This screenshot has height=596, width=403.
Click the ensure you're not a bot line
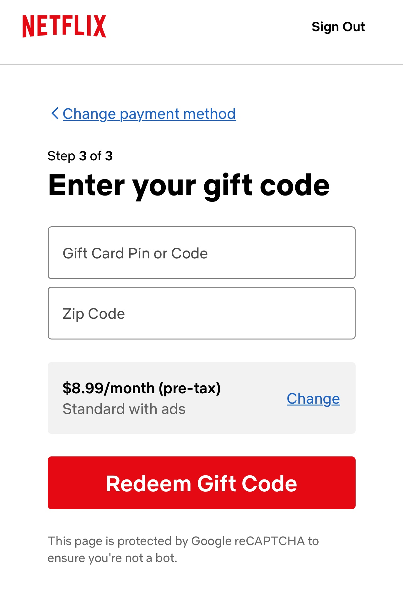tap(112, 558)
